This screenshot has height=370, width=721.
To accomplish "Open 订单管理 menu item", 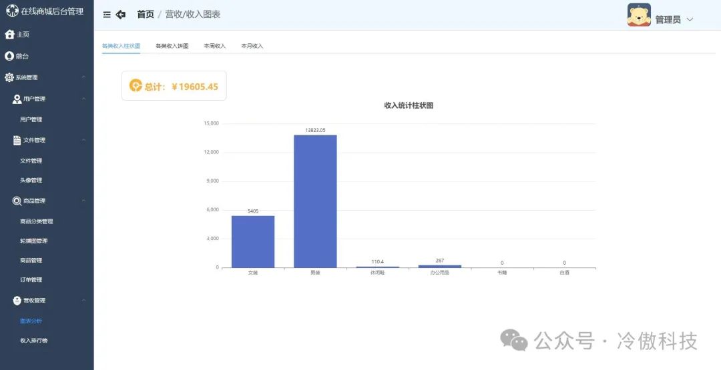I will (x=31, y=279).
